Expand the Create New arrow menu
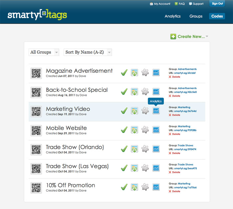Screen dimensions: 233x209 [x=207, y=37]
